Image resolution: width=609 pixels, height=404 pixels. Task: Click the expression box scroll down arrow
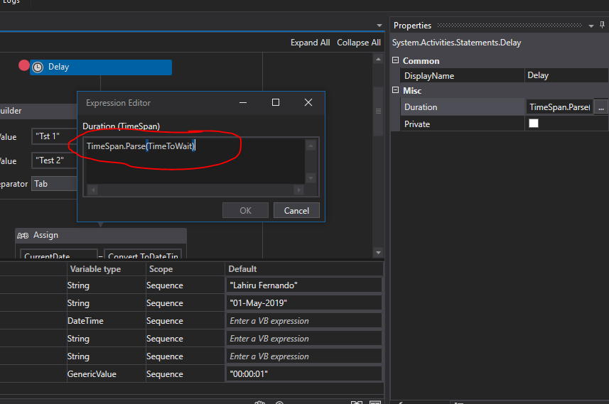[x=311, y=178]
